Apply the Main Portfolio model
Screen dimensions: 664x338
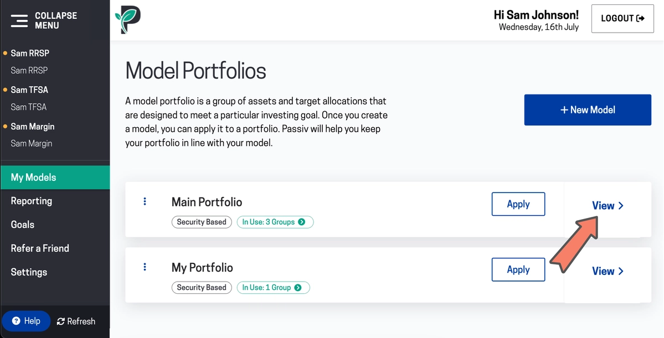tap(518, 204)
